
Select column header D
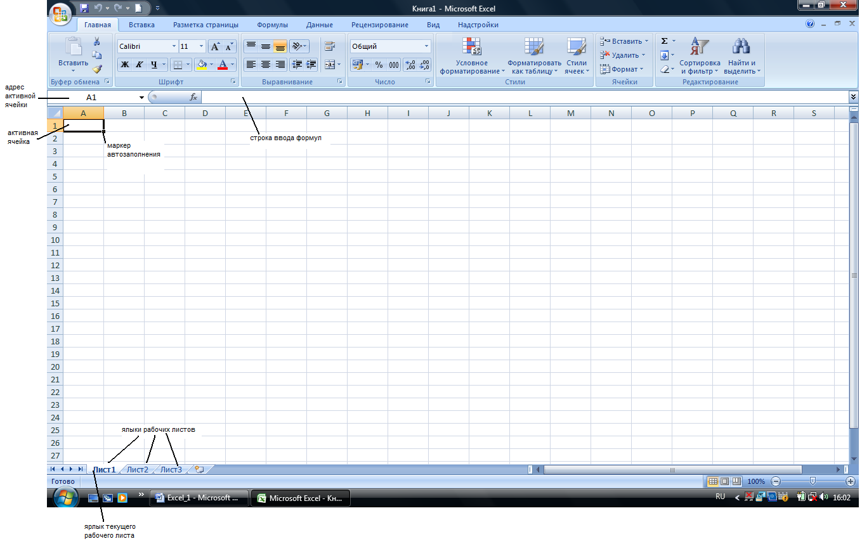click(x=205, y=113)
